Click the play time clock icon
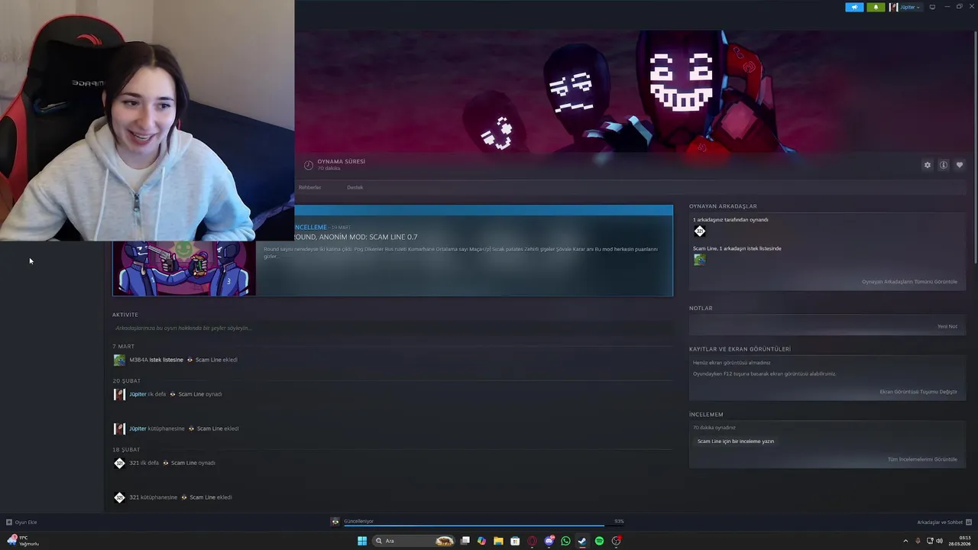978x550 pixels. tap(309, 165)
